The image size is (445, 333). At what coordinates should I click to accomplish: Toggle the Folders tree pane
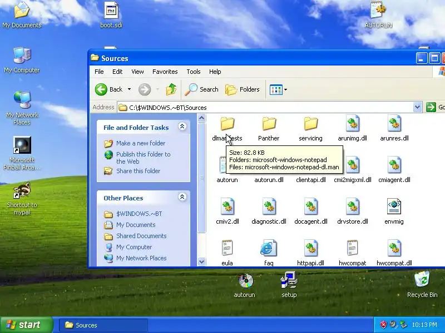(243, 89)
